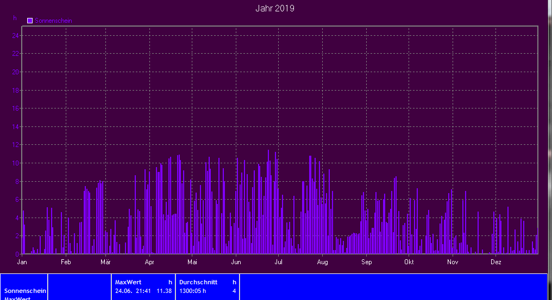Click the Jun month axis label
Screen dimensions: 552x300
tap(236, 263)
